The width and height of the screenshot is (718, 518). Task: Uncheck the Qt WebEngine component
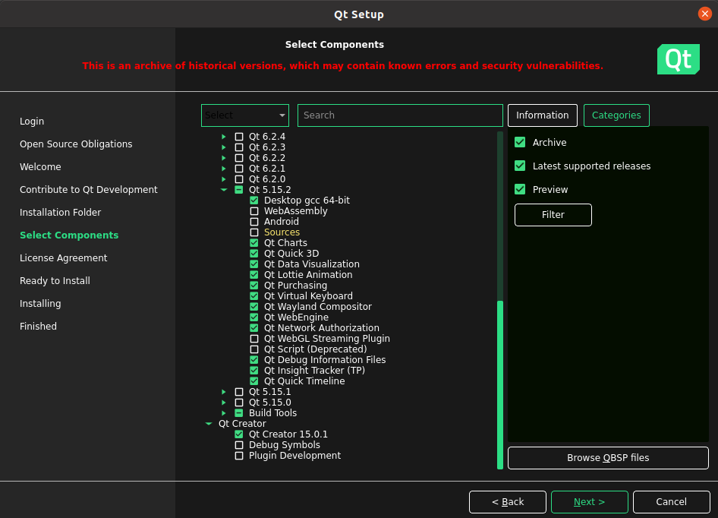pos(254,317)
